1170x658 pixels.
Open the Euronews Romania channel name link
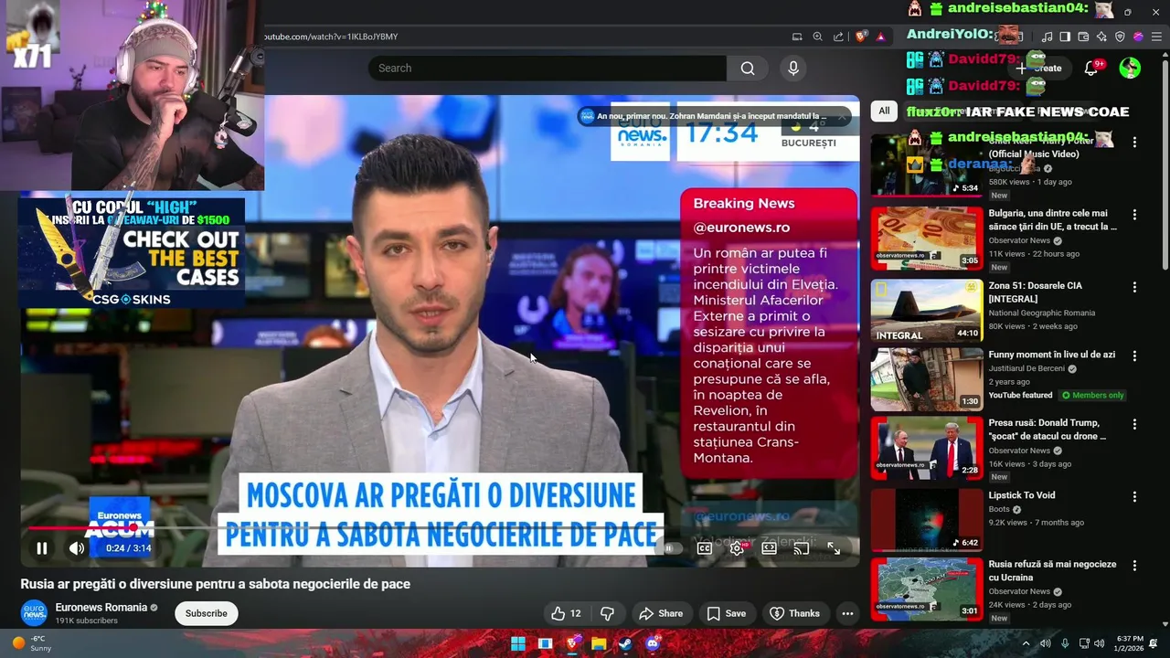[x=101, y=607]
